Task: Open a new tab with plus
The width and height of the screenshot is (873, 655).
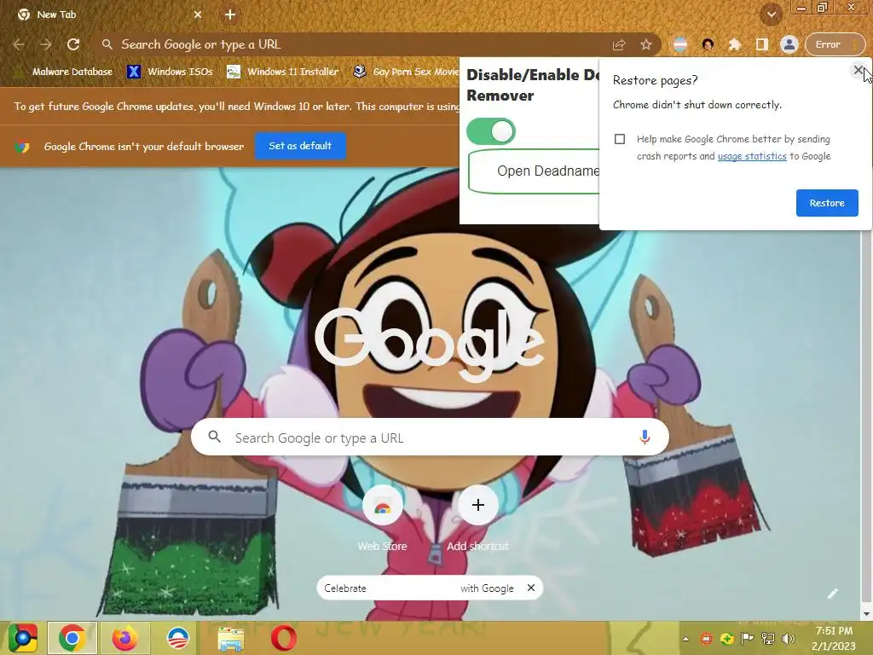Action: 230,14
